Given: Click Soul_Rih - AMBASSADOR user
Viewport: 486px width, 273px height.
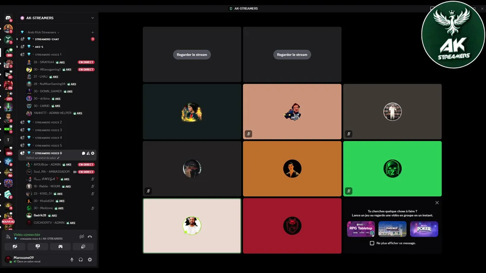Looking at the screenshot, I should [x=61, y=172].
